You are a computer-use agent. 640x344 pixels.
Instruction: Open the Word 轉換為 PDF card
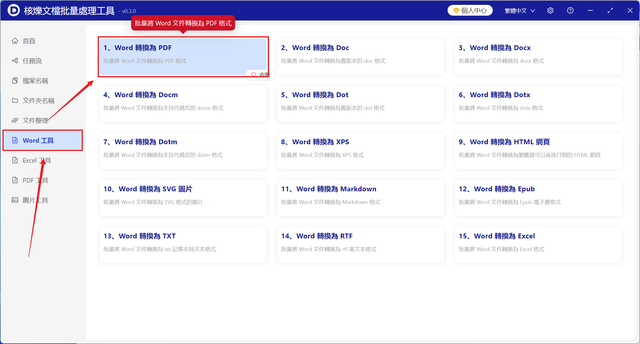click(183, 57)
